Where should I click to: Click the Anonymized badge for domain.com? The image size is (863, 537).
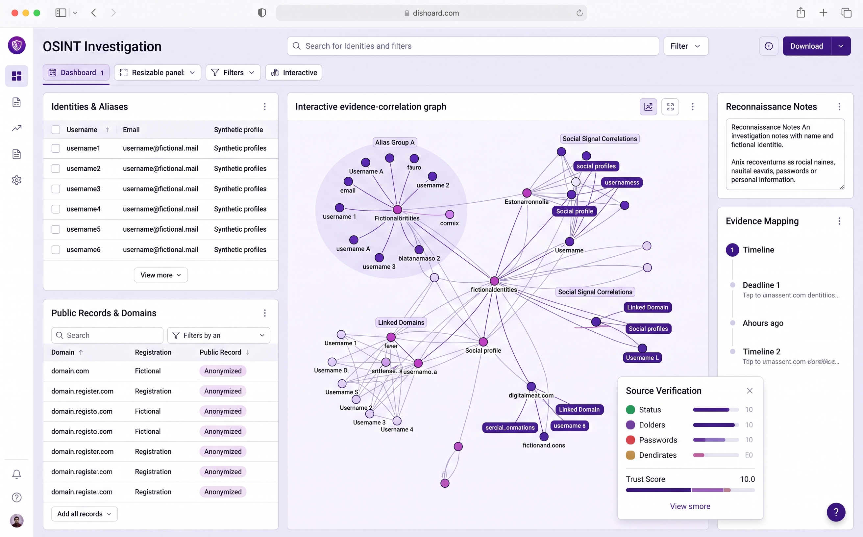(223, 371)
